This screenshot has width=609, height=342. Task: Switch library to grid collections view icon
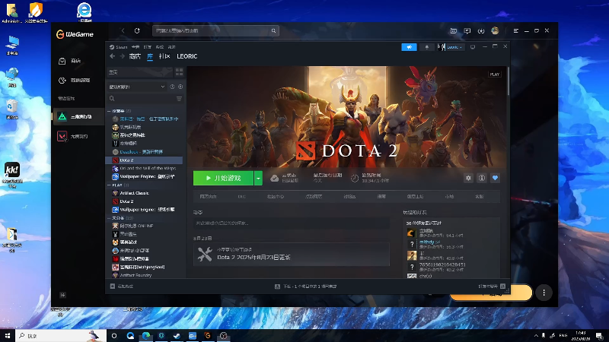179,72
